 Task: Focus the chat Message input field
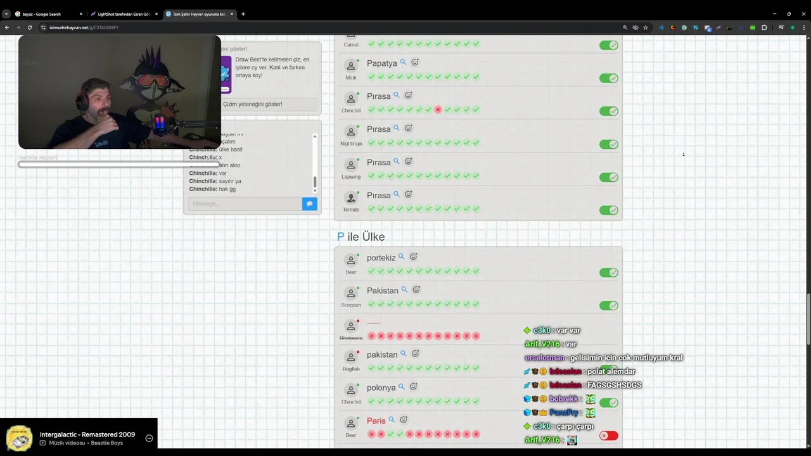[245, 203]
